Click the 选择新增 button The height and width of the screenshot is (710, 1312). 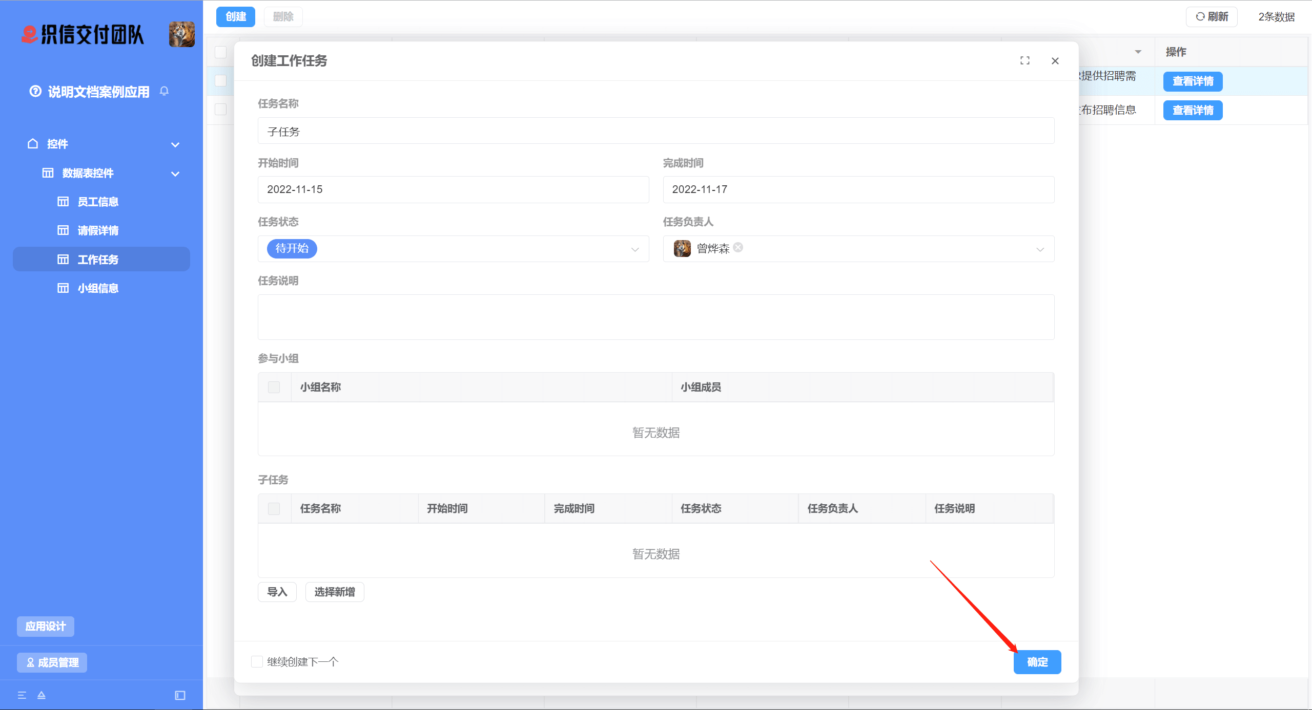[334, 592]
